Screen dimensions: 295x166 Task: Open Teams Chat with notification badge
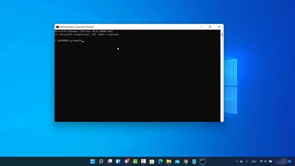click(x=127, y=161)
